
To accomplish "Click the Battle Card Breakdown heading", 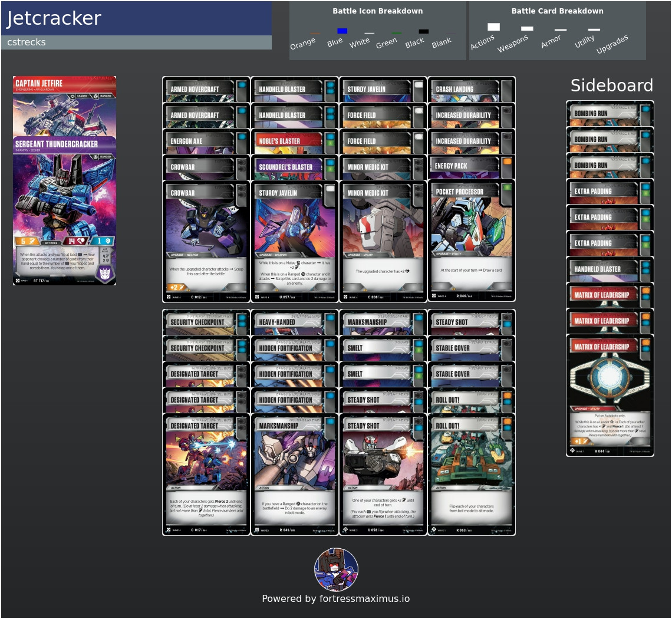I will (557, 11).
